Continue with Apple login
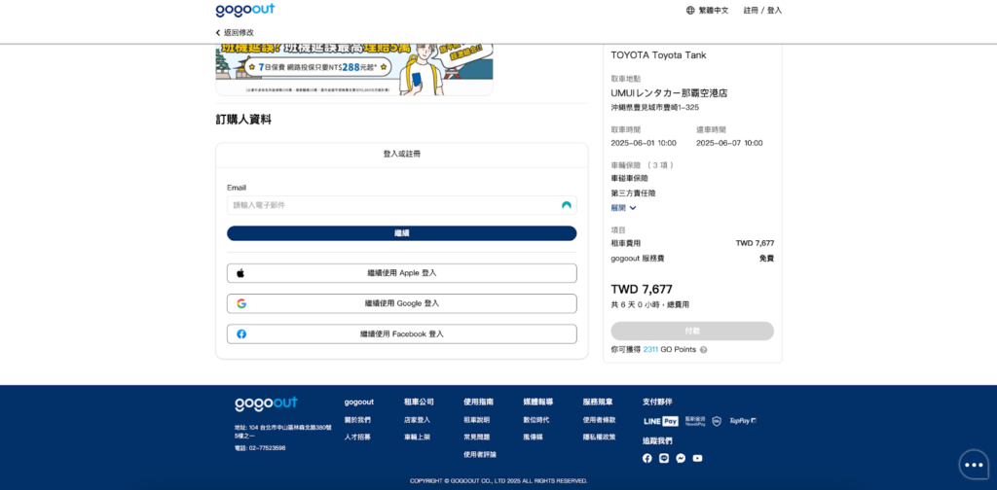This screenshot has width=997, height=490. pyautogui.click(x=402, y=273)
